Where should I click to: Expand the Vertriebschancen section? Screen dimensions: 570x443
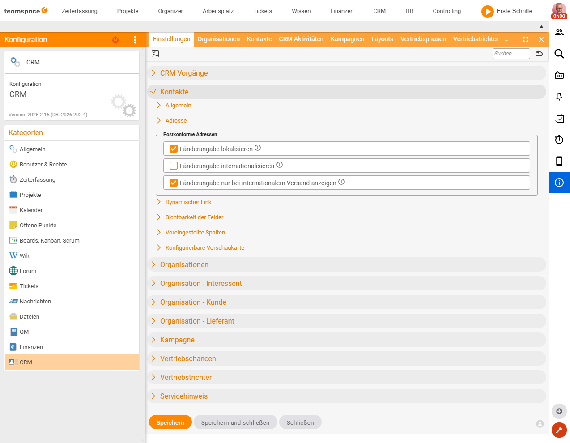(347, 359)
